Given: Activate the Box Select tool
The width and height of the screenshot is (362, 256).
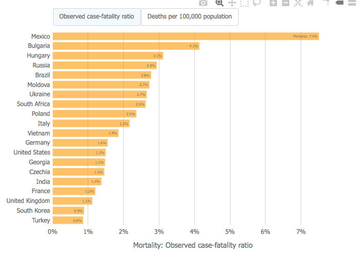Looking at the screenshot, I should pyautogui.click(x=244, y=3).
